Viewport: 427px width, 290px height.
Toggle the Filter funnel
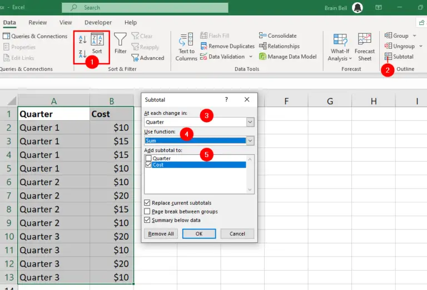point(120,43)
